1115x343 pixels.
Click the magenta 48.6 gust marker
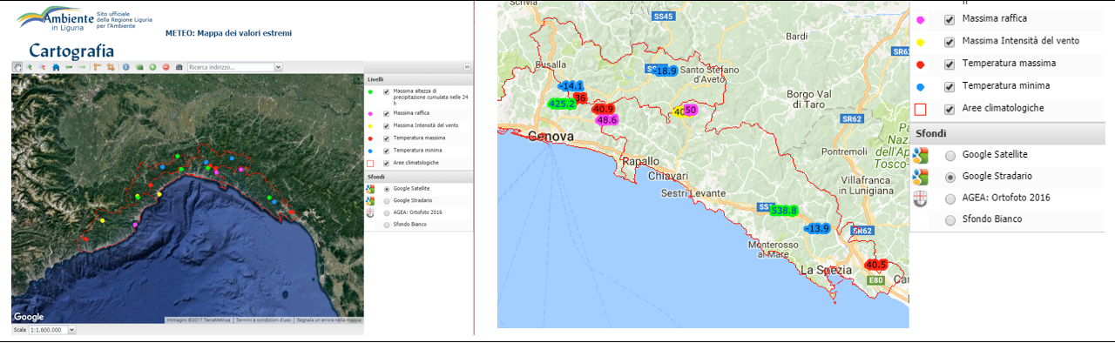(606, 120)
